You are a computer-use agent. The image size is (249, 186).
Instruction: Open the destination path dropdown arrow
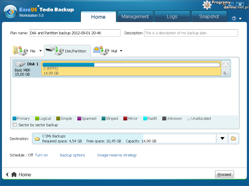tap(222, 139)
